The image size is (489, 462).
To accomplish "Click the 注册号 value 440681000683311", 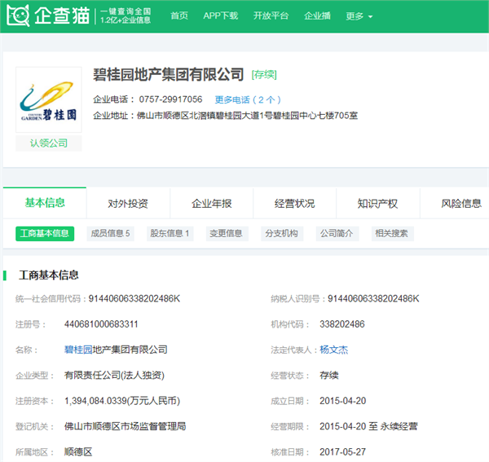I will [101, 324].
